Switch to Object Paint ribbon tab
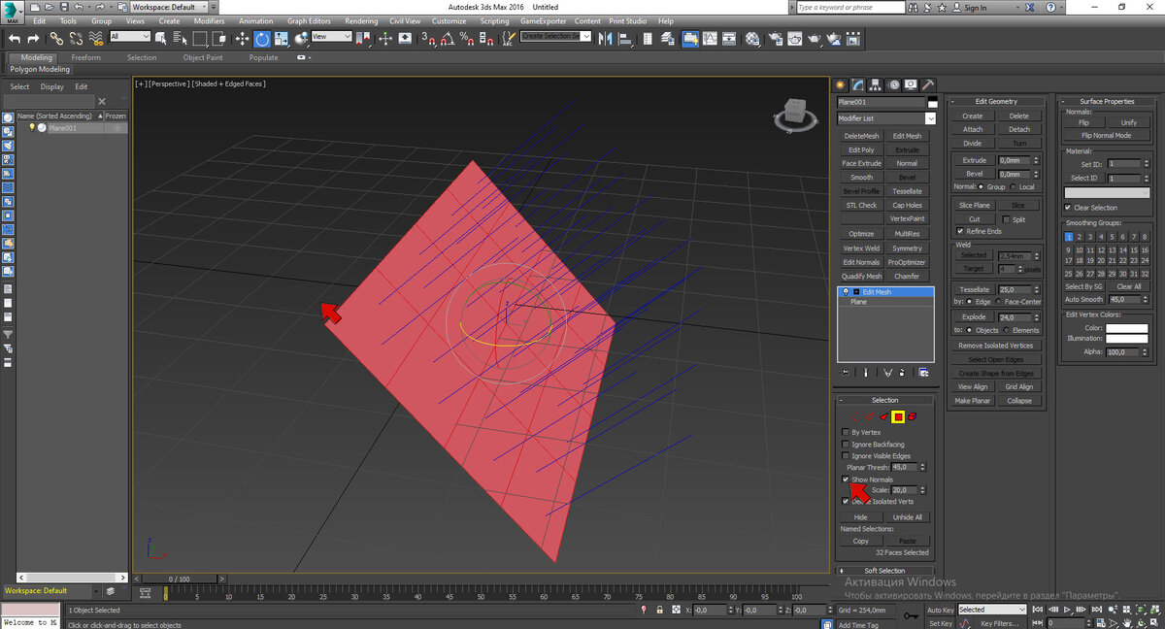Viewport: 1165px width, 629px height. pyautogui.click(x=202, y=57)
